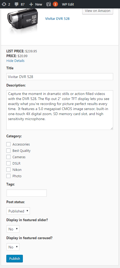Focus the Title text field
This screenshot has height=268, width=120.
60,77
